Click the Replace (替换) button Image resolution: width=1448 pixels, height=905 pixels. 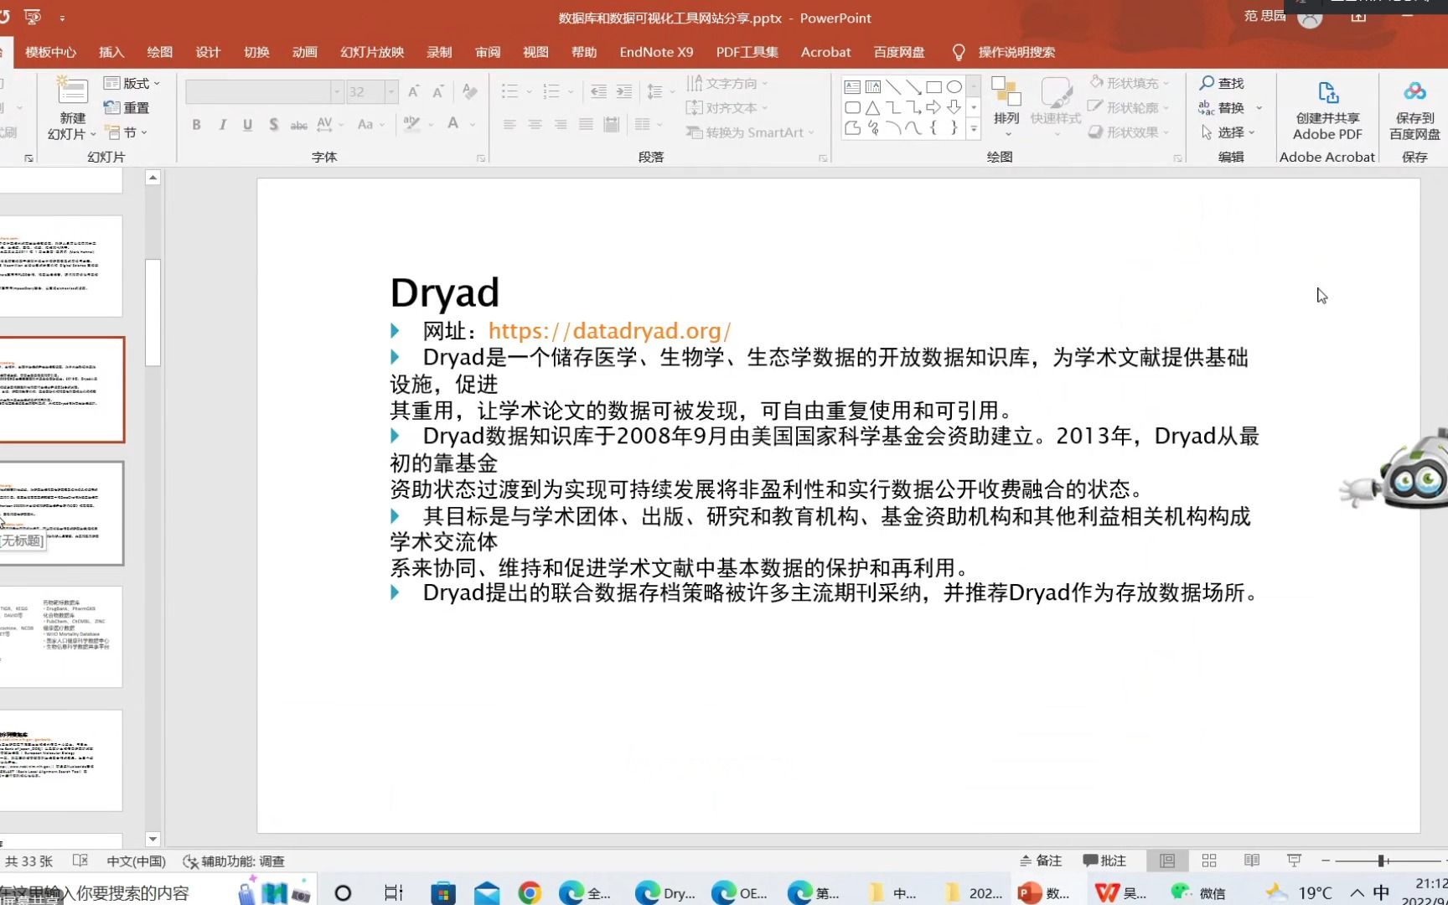coord(1230,107)
